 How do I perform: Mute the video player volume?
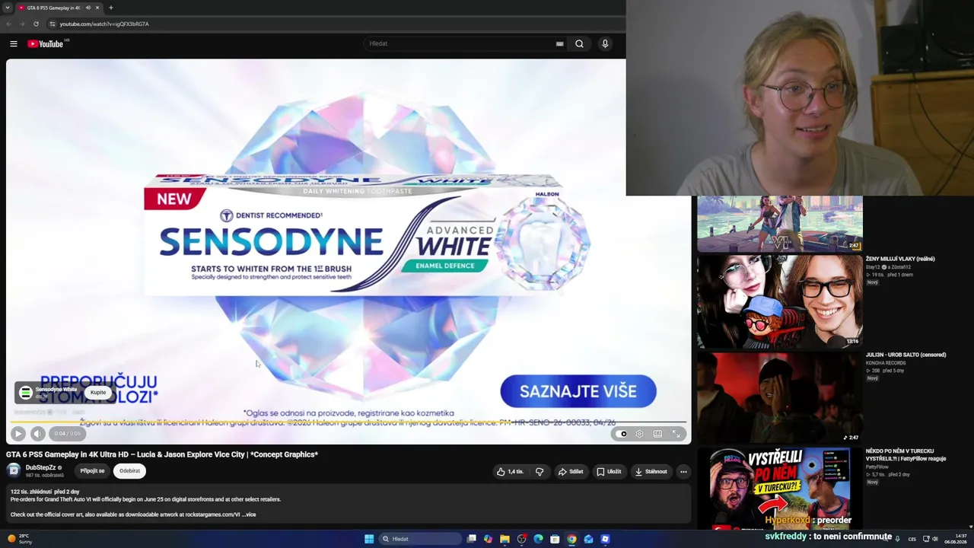[38, 434]
